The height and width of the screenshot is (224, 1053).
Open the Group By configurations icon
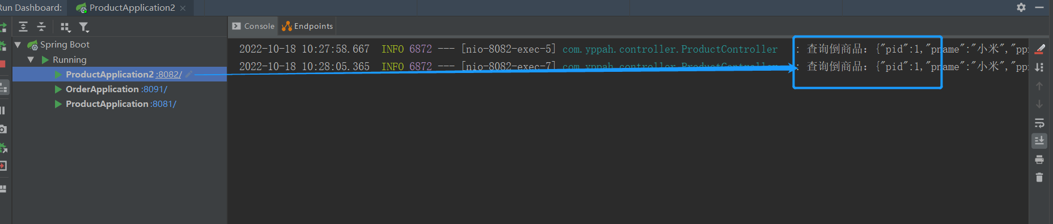click(x=65, y=27)
